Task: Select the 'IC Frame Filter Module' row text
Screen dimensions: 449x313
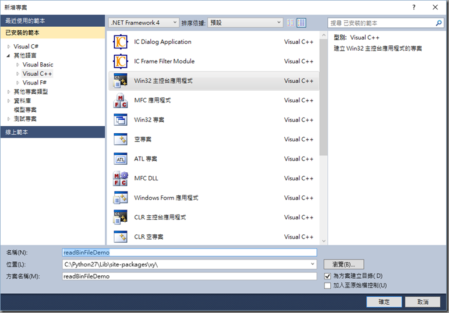Action: pyautogui.click(x=164, y=61)
